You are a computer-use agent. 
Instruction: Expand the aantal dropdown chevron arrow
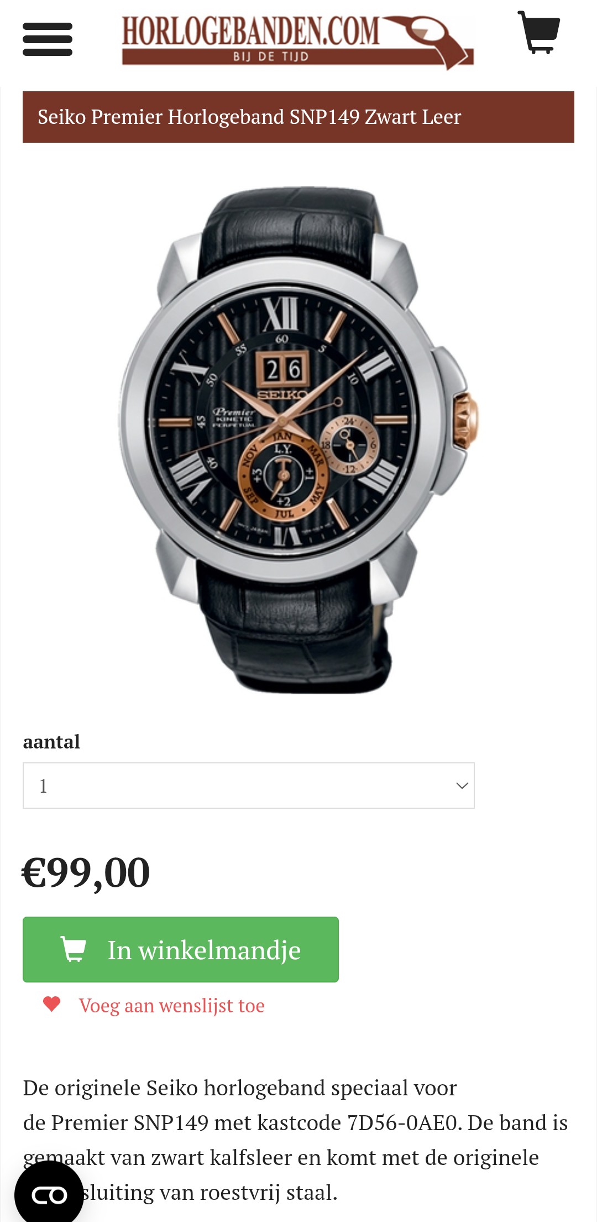coord(462,786)
